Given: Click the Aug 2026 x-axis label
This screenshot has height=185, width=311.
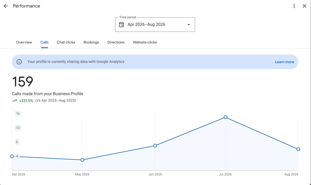Looking at the screenshot, I should pos(291,174).
